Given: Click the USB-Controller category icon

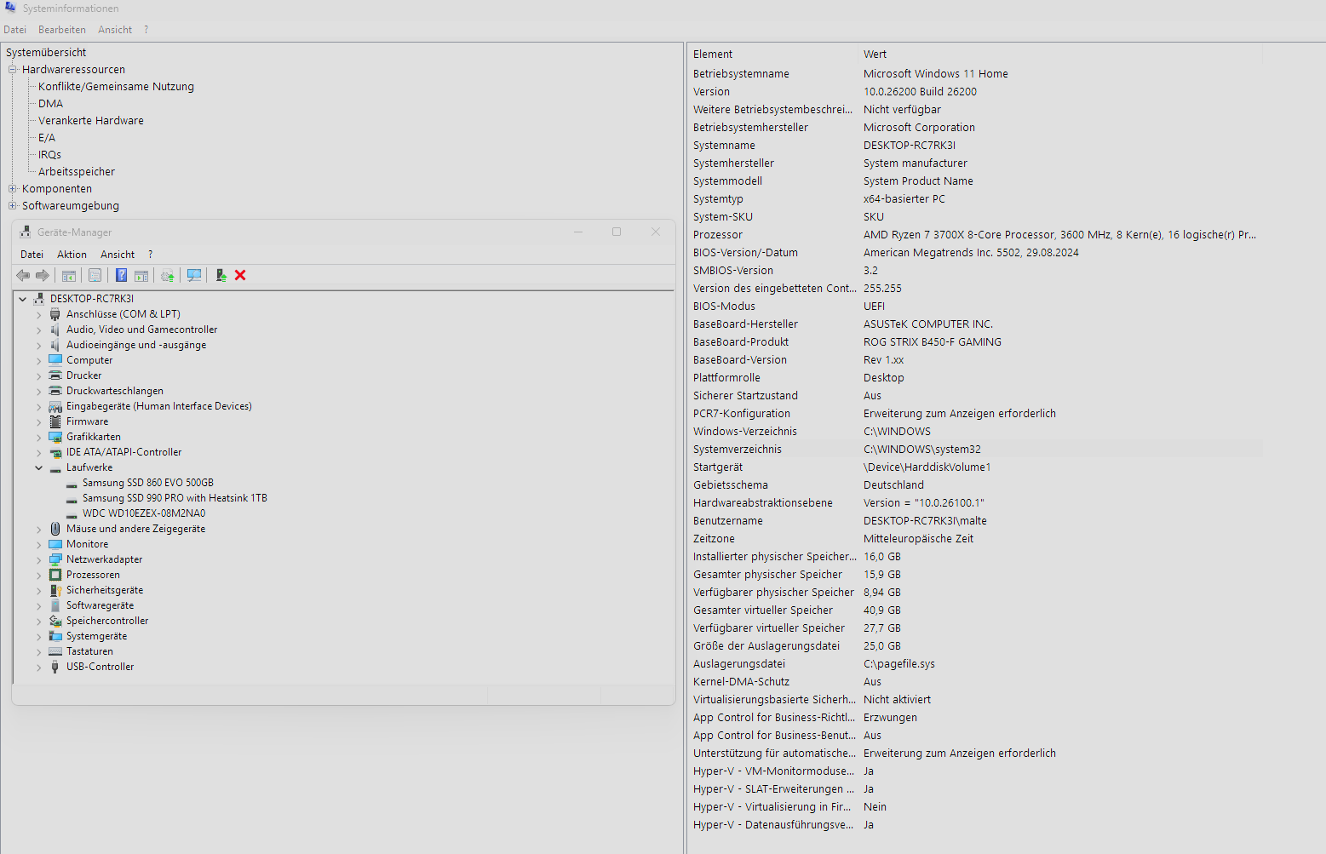Looking at the screenshot, I should 55,667.
